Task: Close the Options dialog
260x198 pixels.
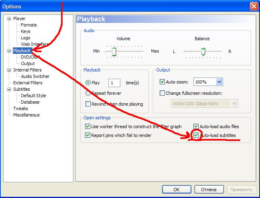Action: pos(254,6)
